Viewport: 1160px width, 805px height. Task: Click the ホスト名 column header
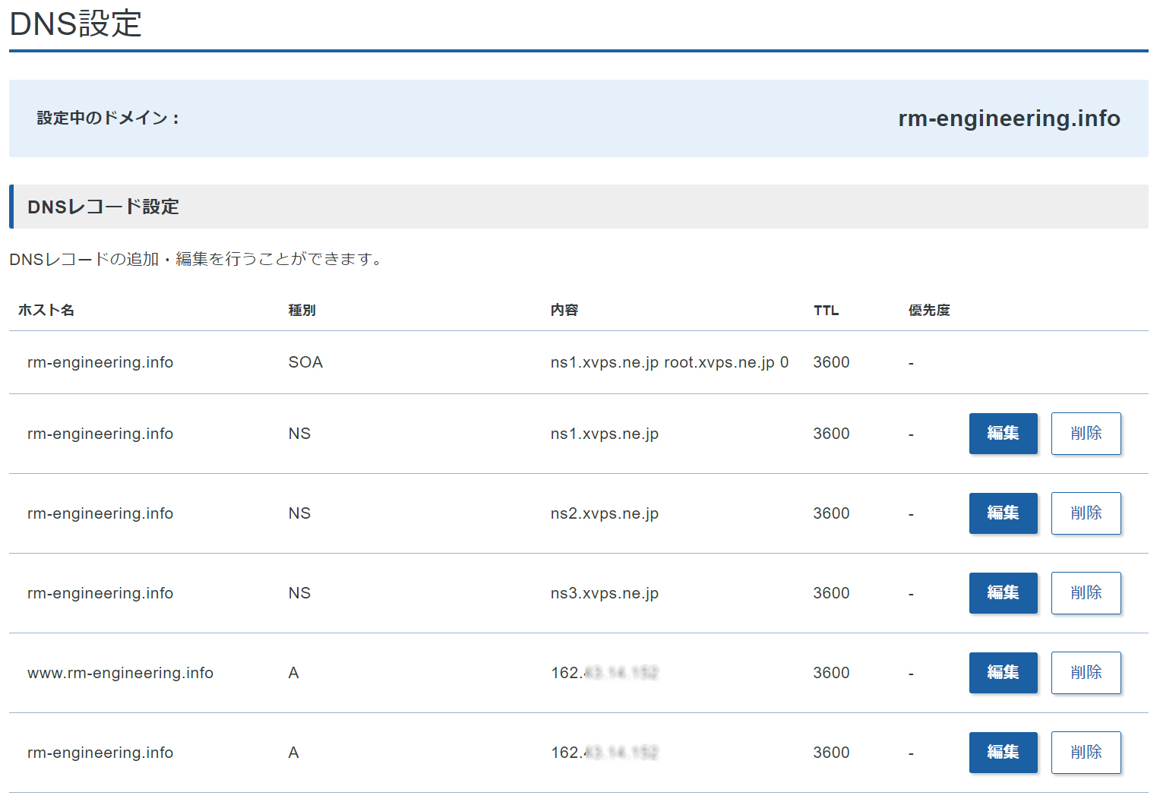coord(46,310)
